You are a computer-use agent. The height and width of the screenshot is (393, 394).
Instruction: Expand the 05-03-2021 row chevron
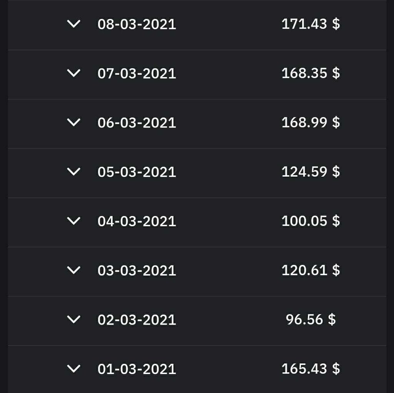click(x=73, y=172)
